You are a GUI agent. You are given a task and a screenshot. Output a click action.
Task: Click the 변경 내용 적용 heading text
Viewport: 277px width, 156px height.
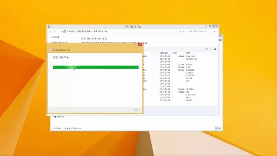(x=61, y=57)
